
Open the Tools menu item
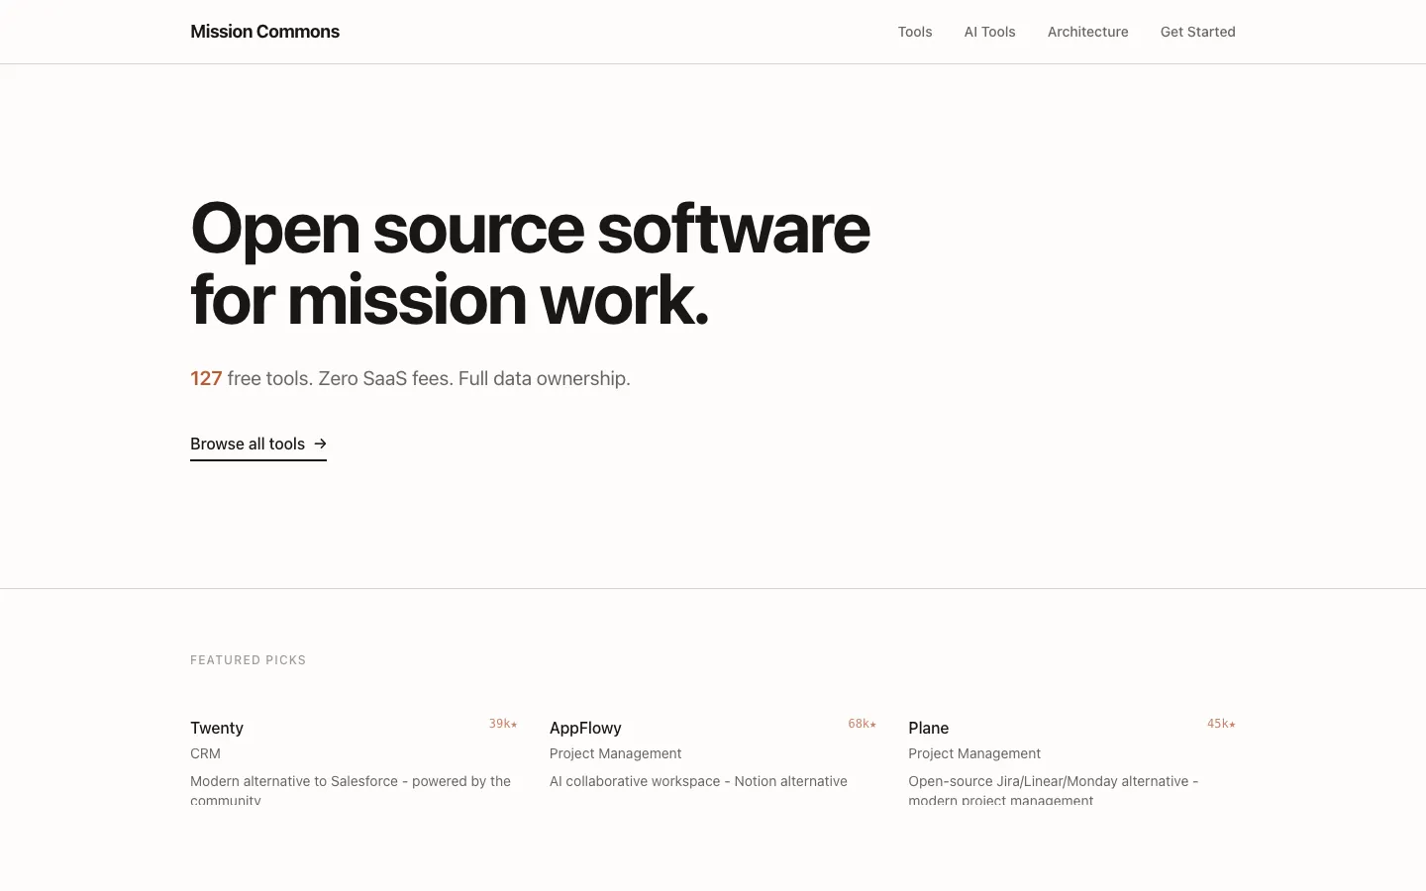pyautogui.click(x=914, y=32)
